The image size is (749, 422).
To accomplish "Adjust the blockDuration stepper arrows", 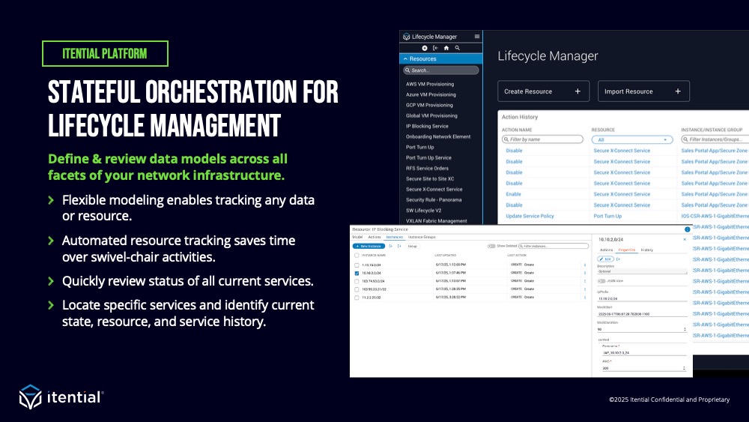I will pos(685,329).
